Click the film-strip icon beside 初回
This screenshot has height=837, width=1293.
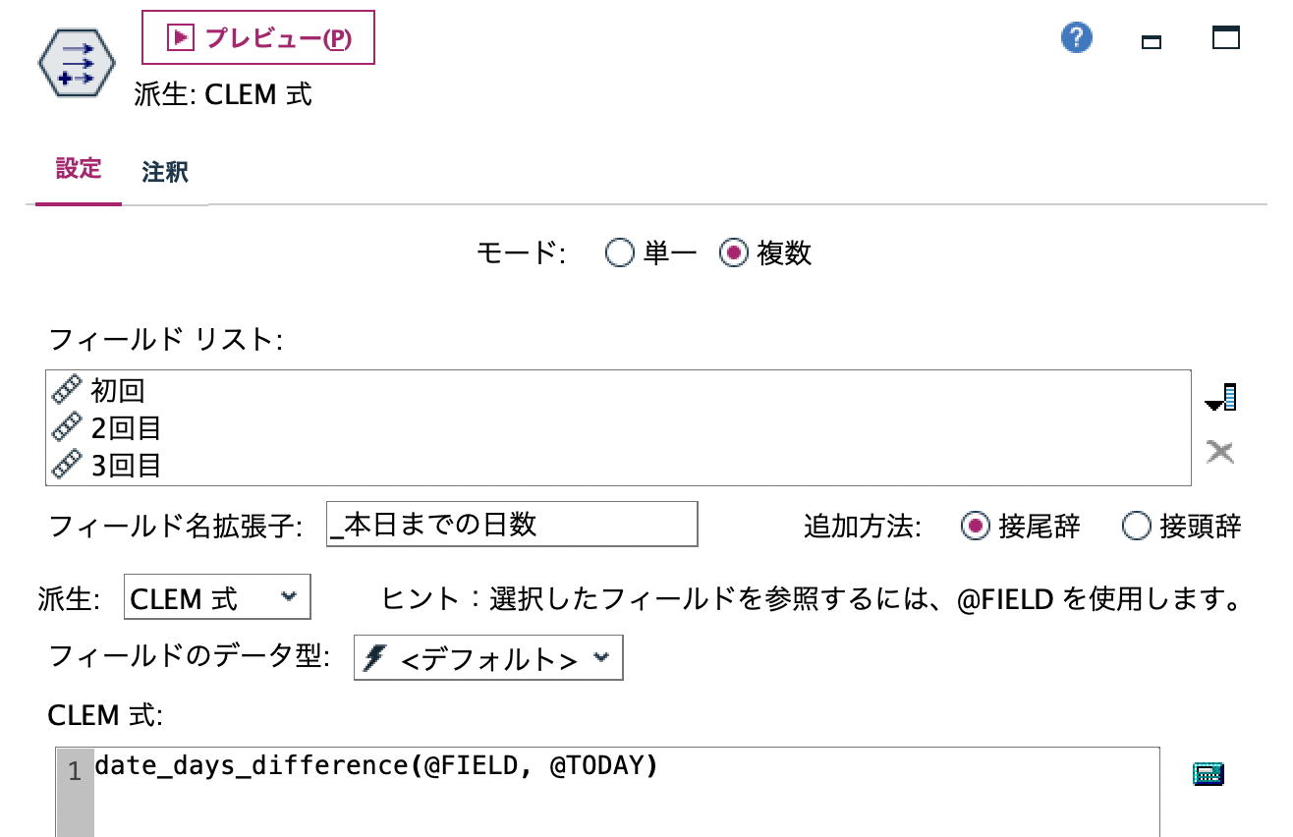click(67, 389)
